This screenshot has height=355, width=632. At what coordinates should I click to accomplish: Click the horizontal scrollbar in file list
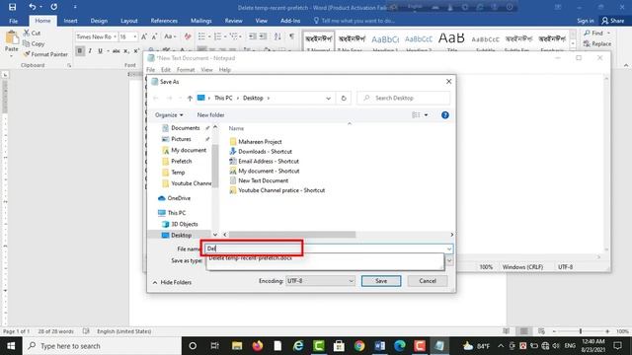coord(292,235)
